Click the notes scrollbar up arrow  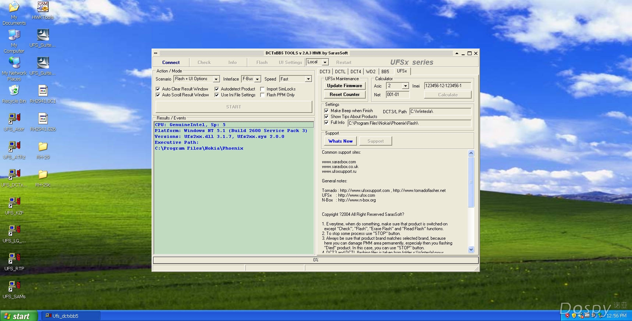(x=471, y=153)
